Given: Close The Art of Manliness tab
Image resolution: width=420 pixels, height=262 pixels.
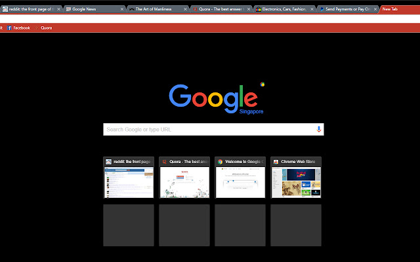Looking at the screenshot, I should (x=185, y=9).
